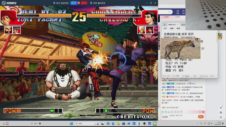Click the megaphone icon in the chat toolbar
Viewport: 226px width, 127px height.
click(166, 112)
